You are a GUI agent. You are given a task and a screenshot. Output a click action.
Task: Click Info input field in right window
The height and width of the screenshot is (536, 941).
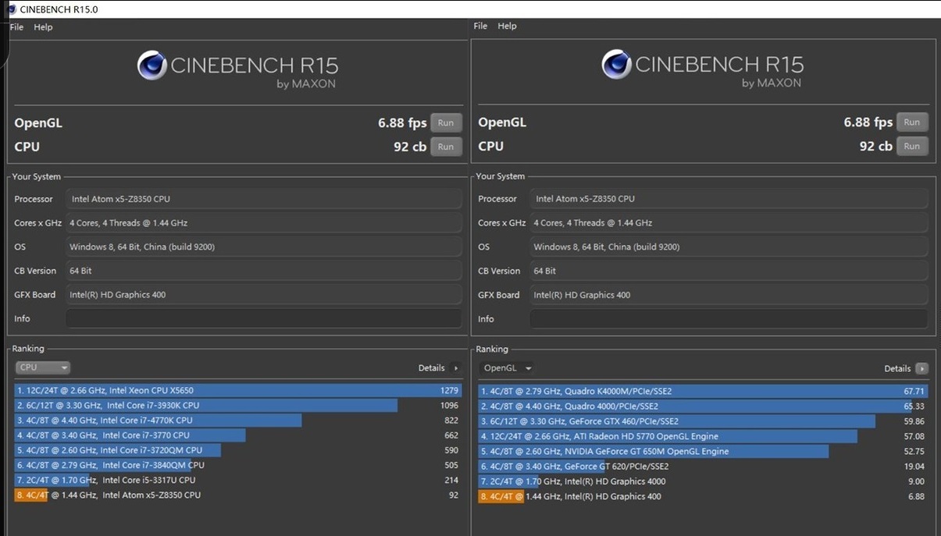(x=729, y=319)
